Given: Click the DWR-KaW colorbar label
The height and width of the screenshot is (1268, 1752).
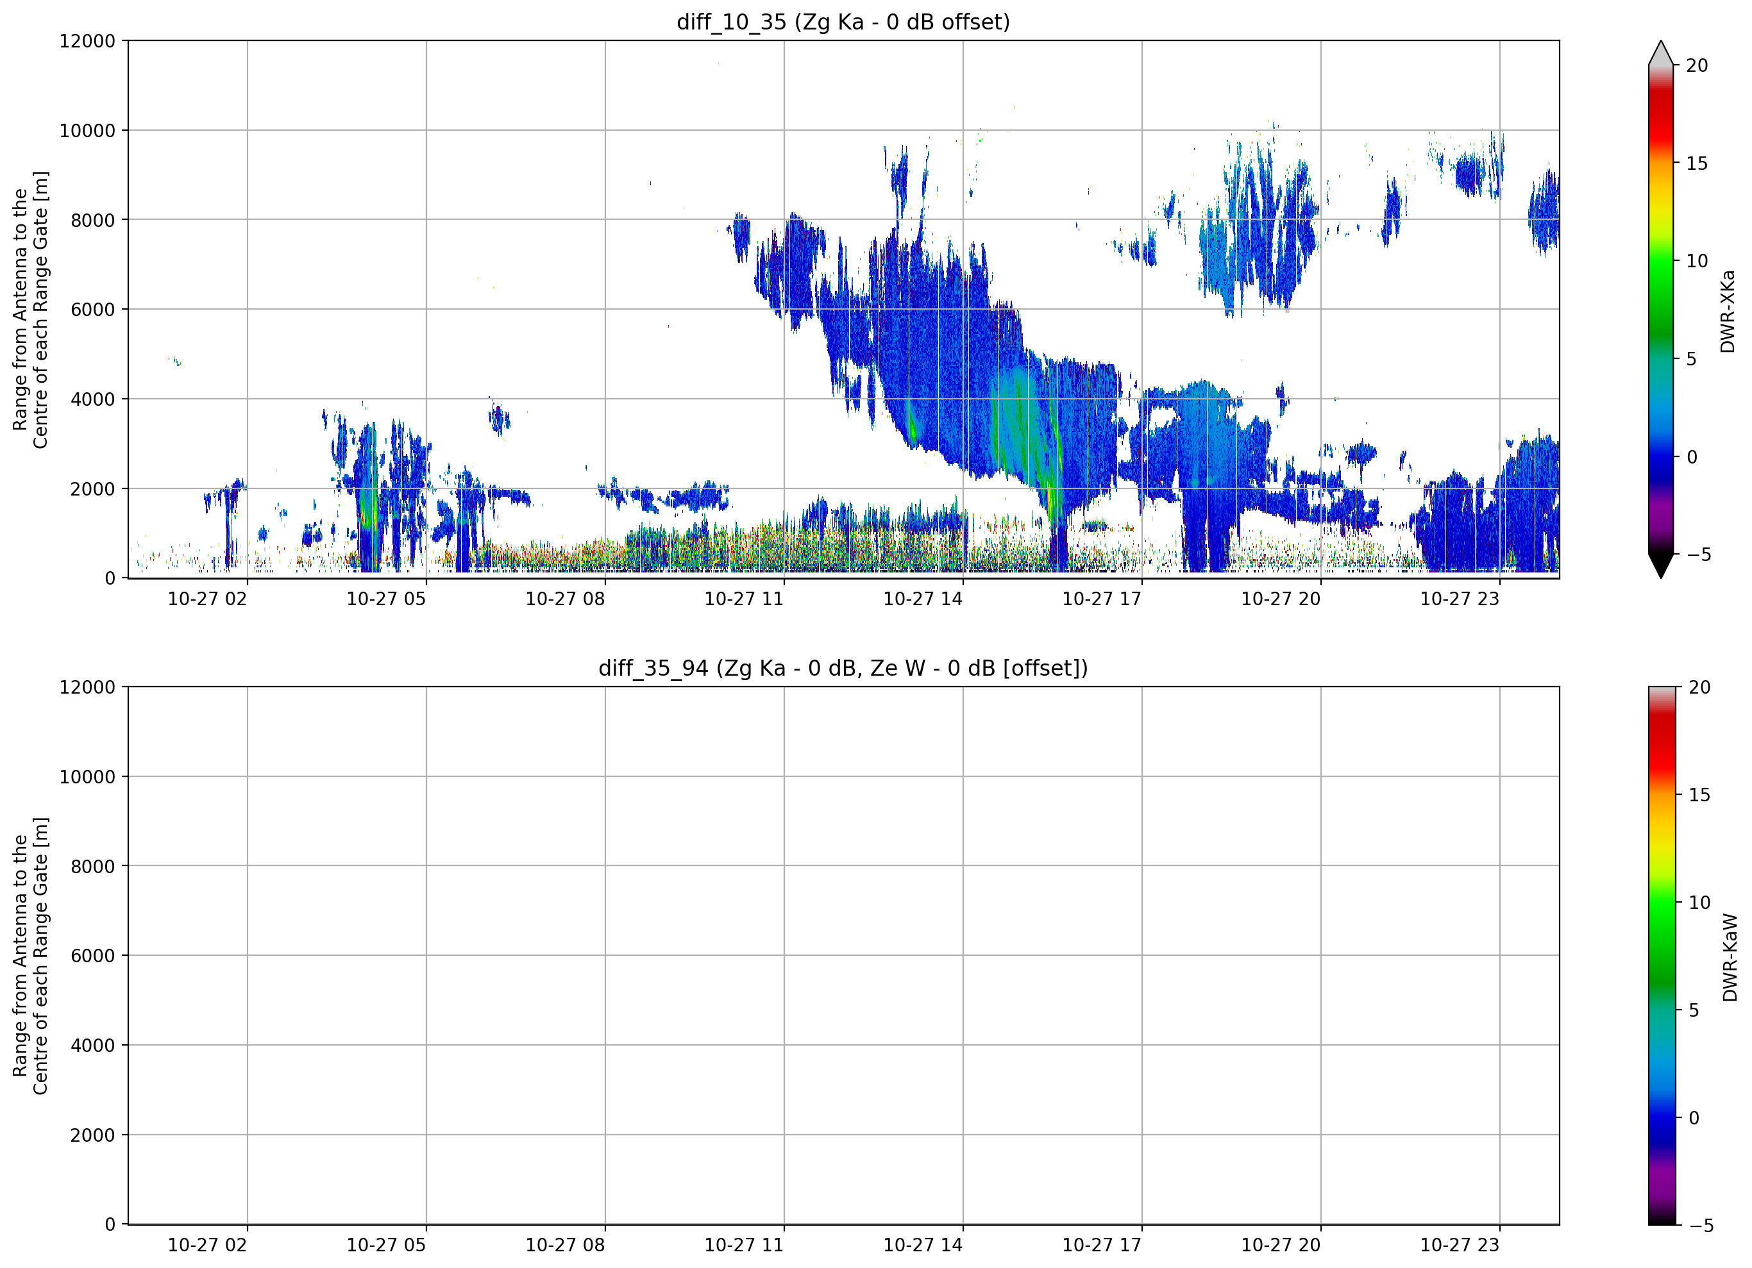Looking at the screenshot, I should pyautogui.click(x=1730, y=958).
